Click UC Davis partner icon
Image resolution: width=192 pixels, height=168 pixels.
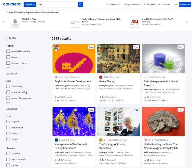(x=101, y=140)
